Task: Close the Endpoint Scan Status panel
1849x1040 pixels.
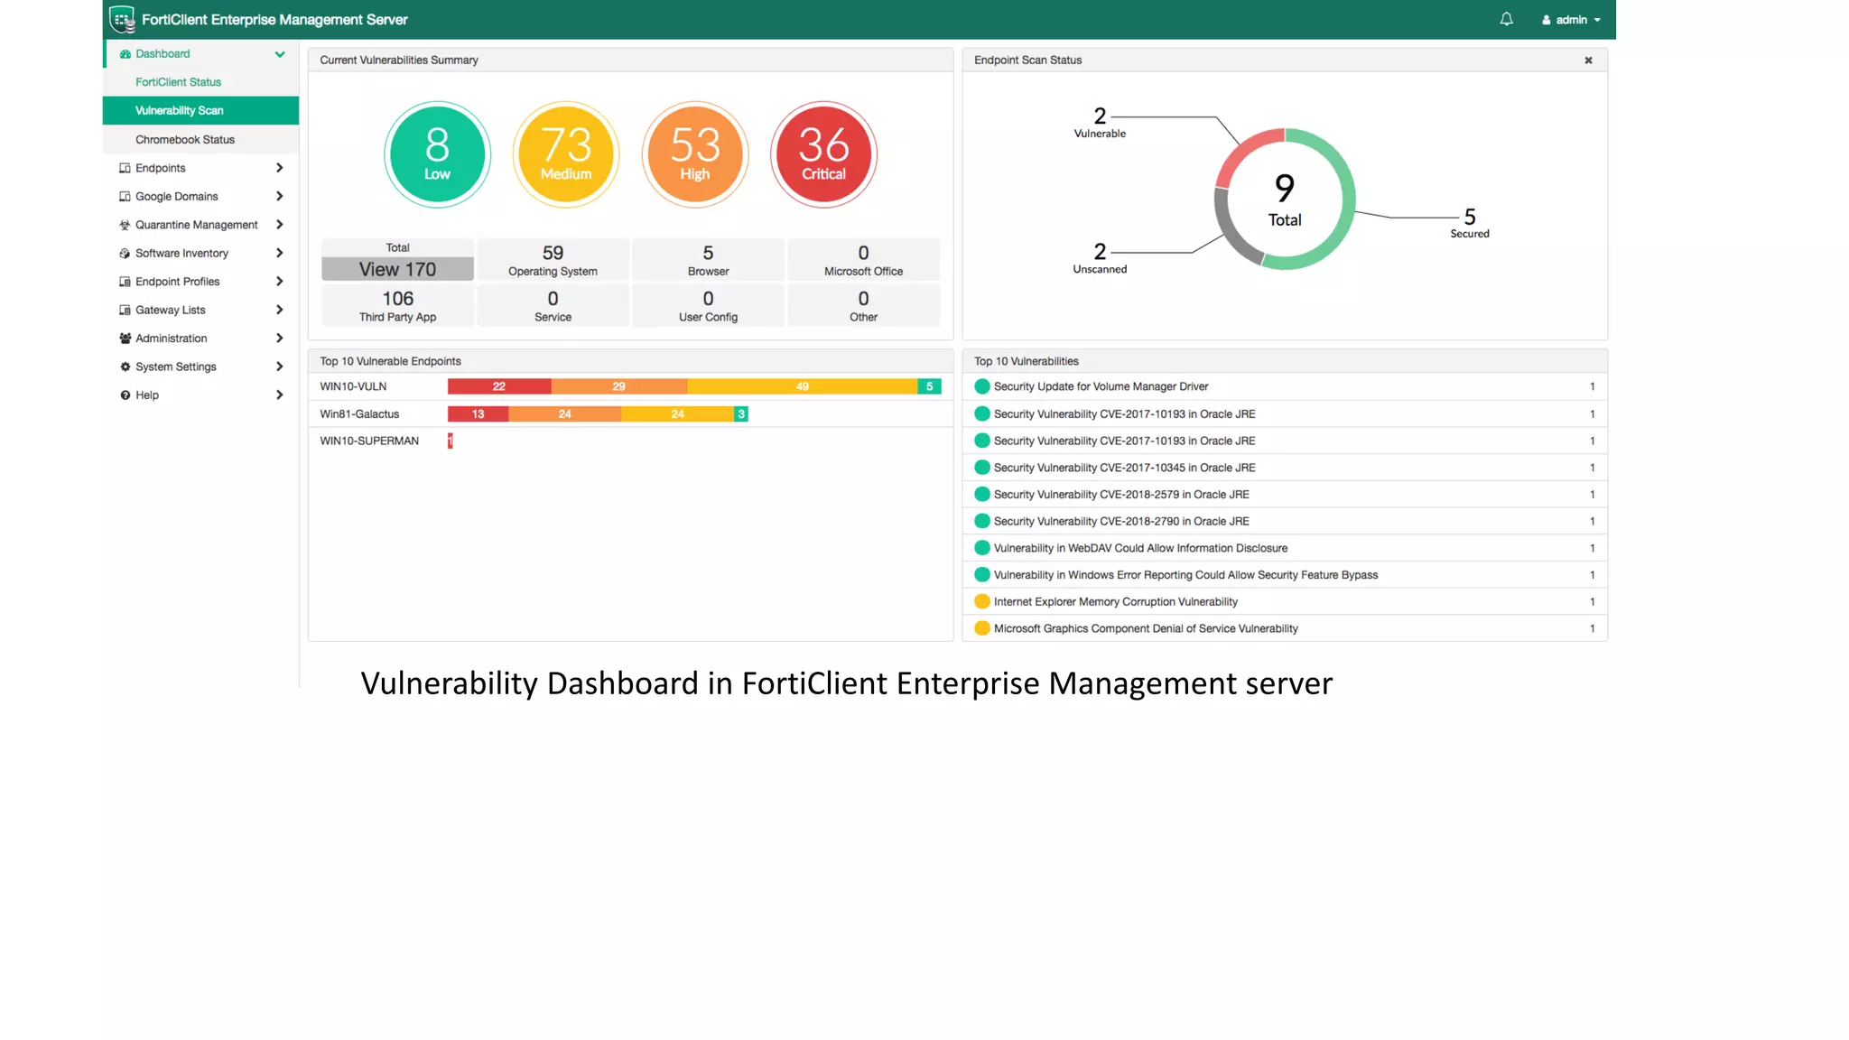Action: 1588,60
